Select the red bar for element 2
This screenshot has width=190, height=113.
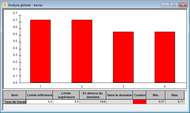pos(82,51)
